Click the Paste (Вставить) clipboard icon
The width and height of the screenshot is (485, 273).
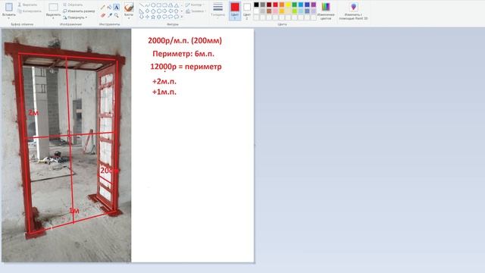pyautogui.click(x=9, y=7)
